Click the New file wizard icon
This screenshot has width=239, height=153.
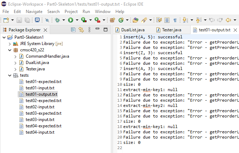coord(6,20)
